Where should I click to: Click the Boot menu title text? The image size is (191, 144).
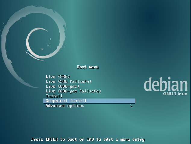88,67
